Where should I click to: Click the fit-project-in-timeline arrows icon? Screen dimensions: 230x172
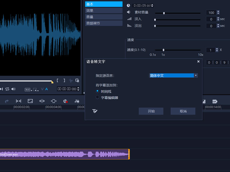(x=19, y=101)
